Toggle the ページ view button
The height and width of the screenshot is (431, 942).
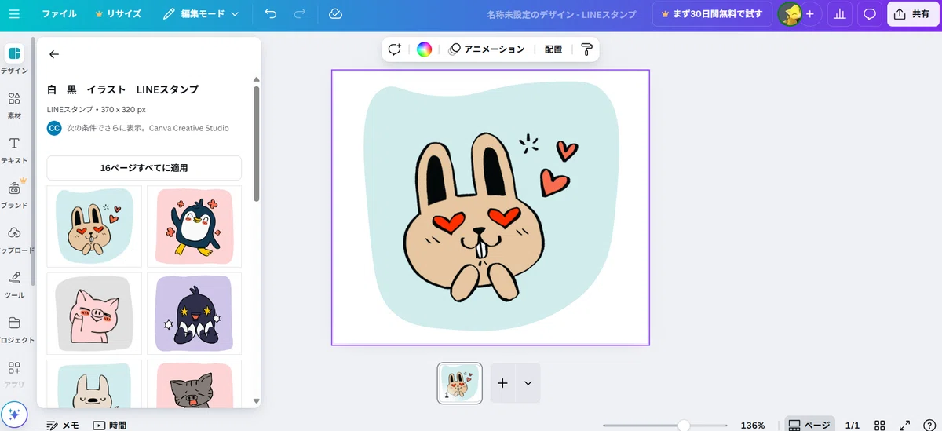pyautogui.click(x=809, y=425)
